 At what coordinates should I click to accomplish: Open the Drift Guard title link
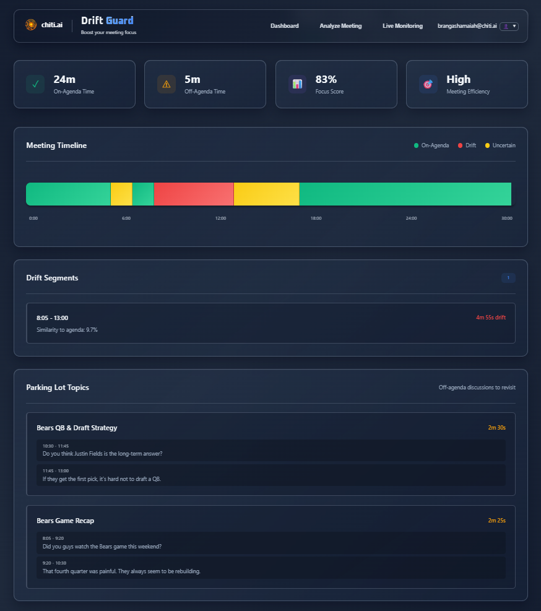tap(107, 20)
